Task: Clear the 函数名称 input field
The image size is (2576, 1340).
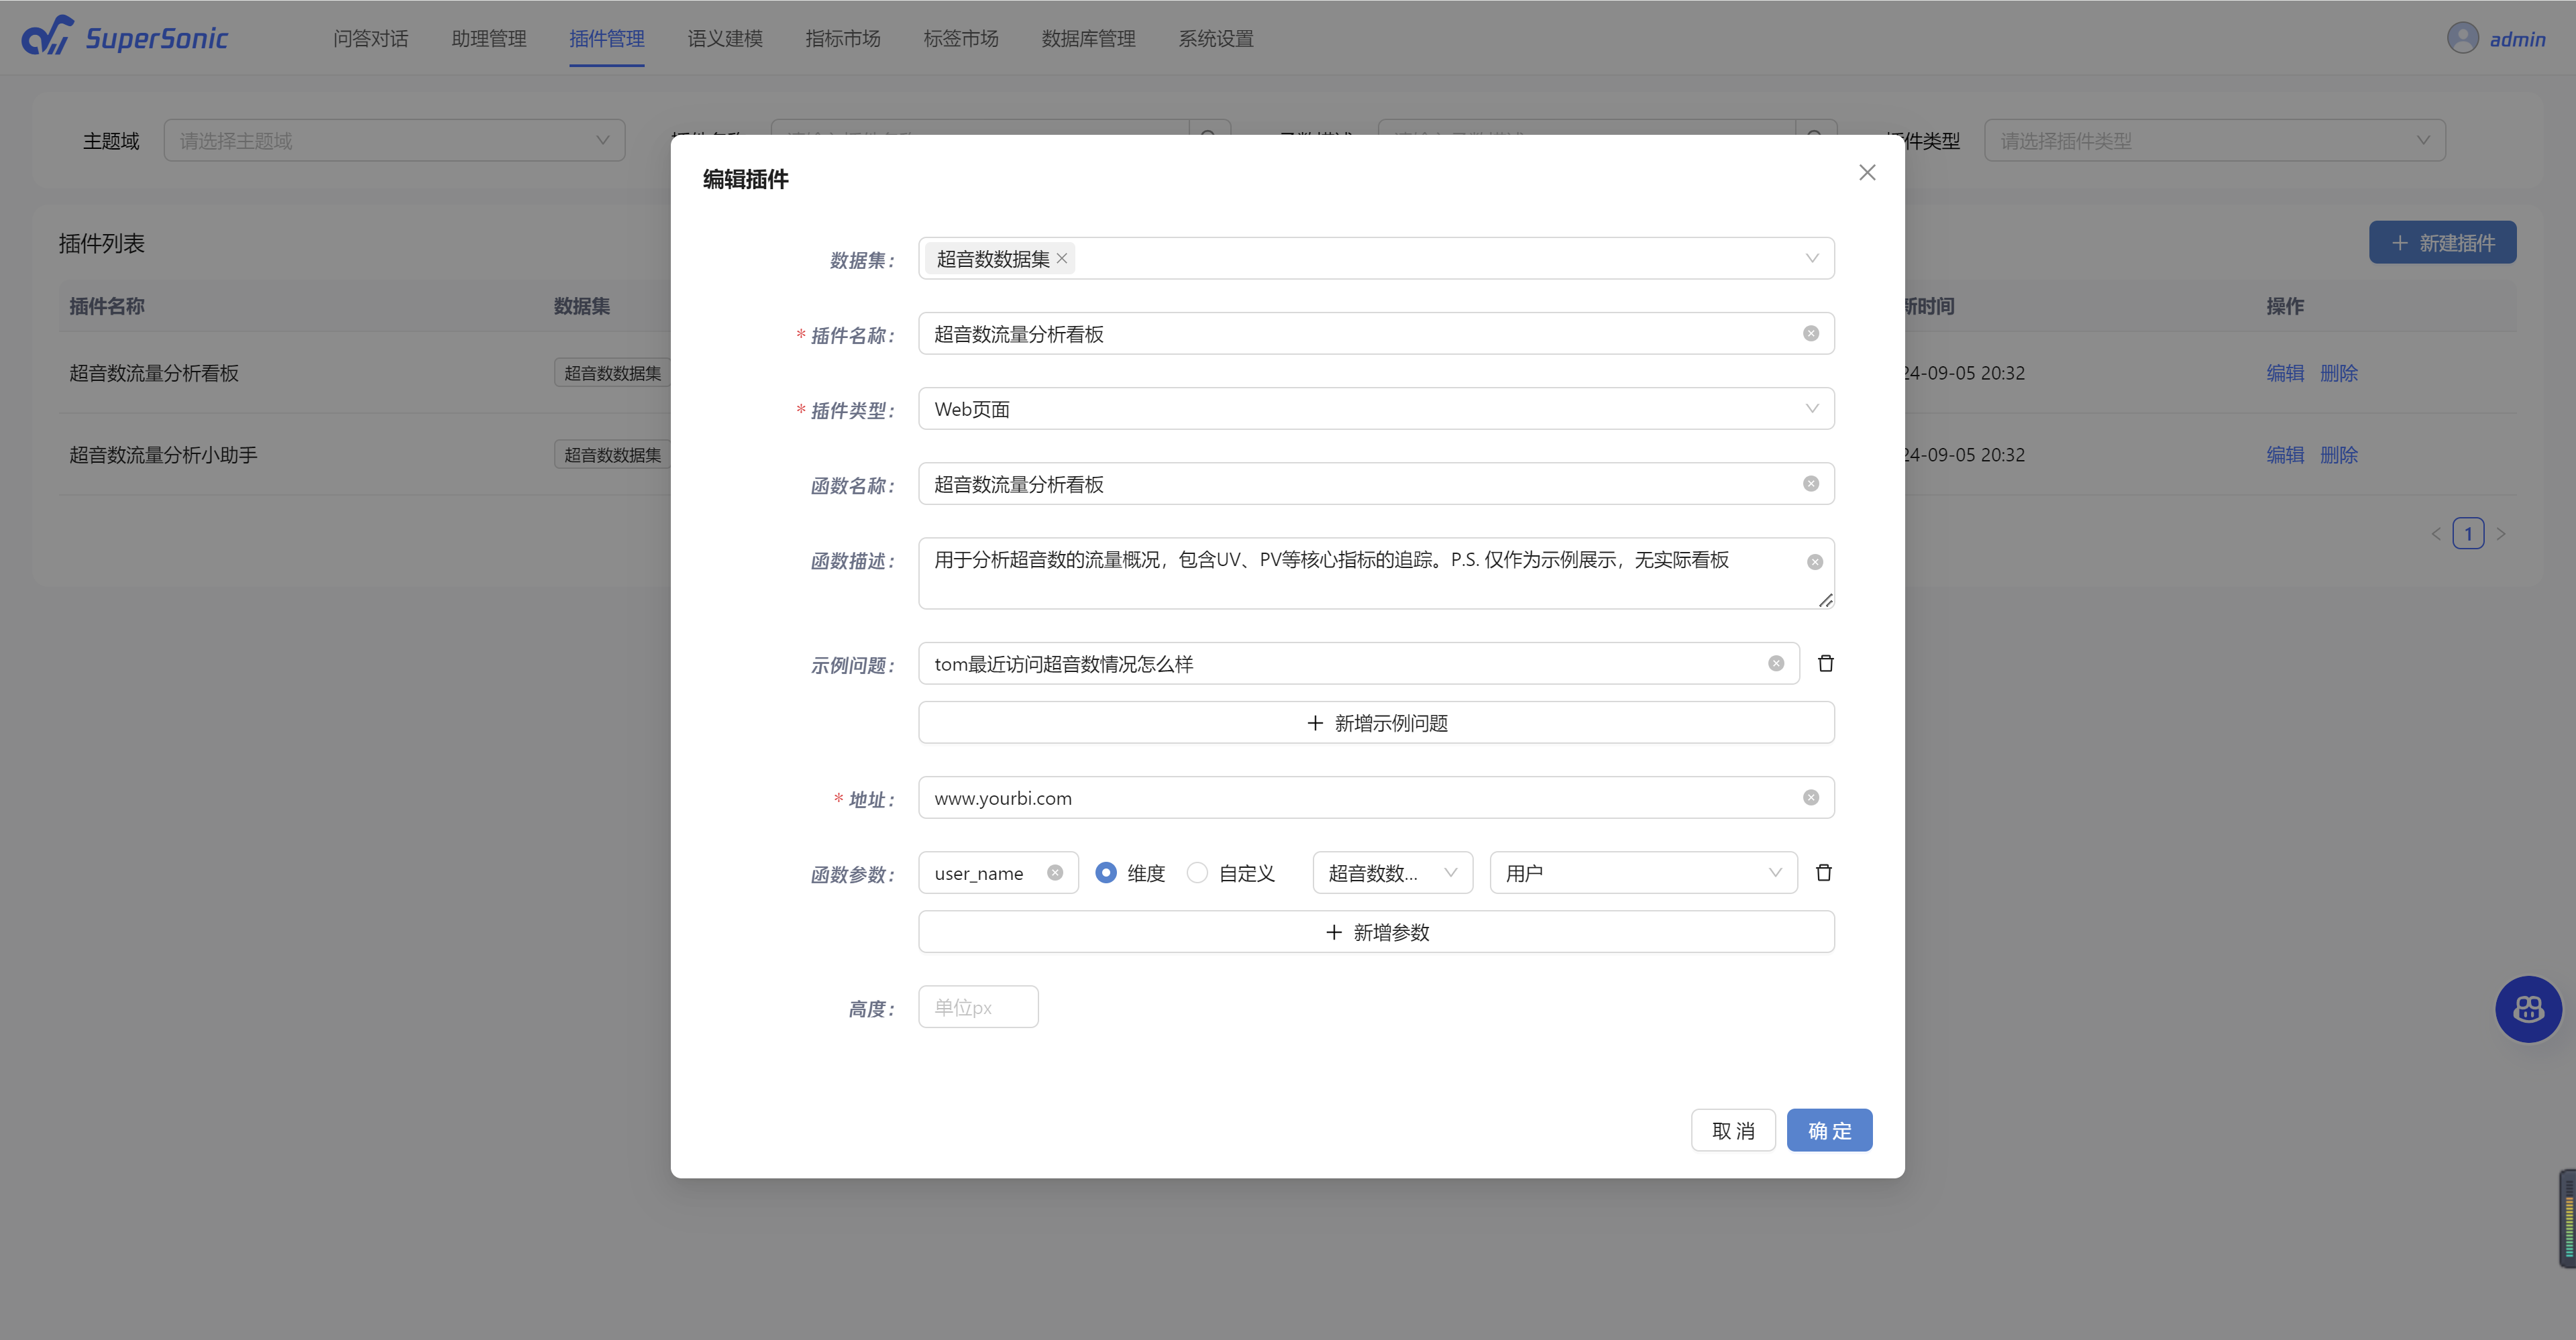Action: [x=1810, y=484]
